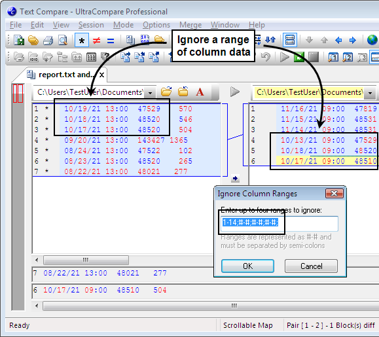Image resolution: width=379 pixels, height=337 pixels.
Task: Click the 'Scrollable Map' status bar entry
Action: pos(247,325)
